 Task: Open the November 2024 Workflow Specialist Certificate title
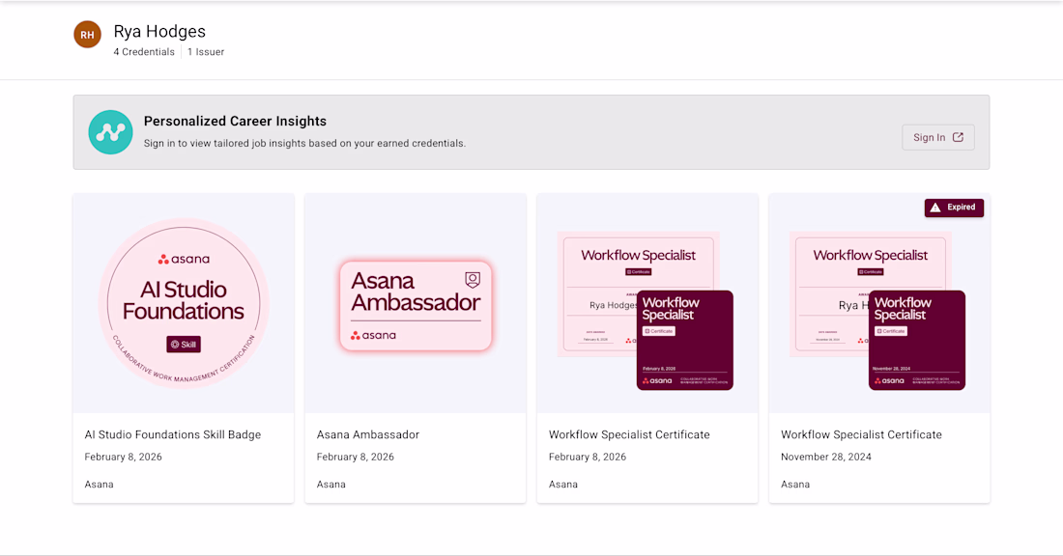coord(861,434)
